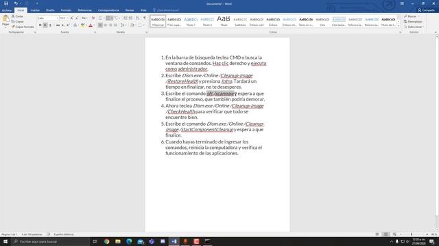
Task: Click the vertical document scrollbar
Action: [437, 126]
